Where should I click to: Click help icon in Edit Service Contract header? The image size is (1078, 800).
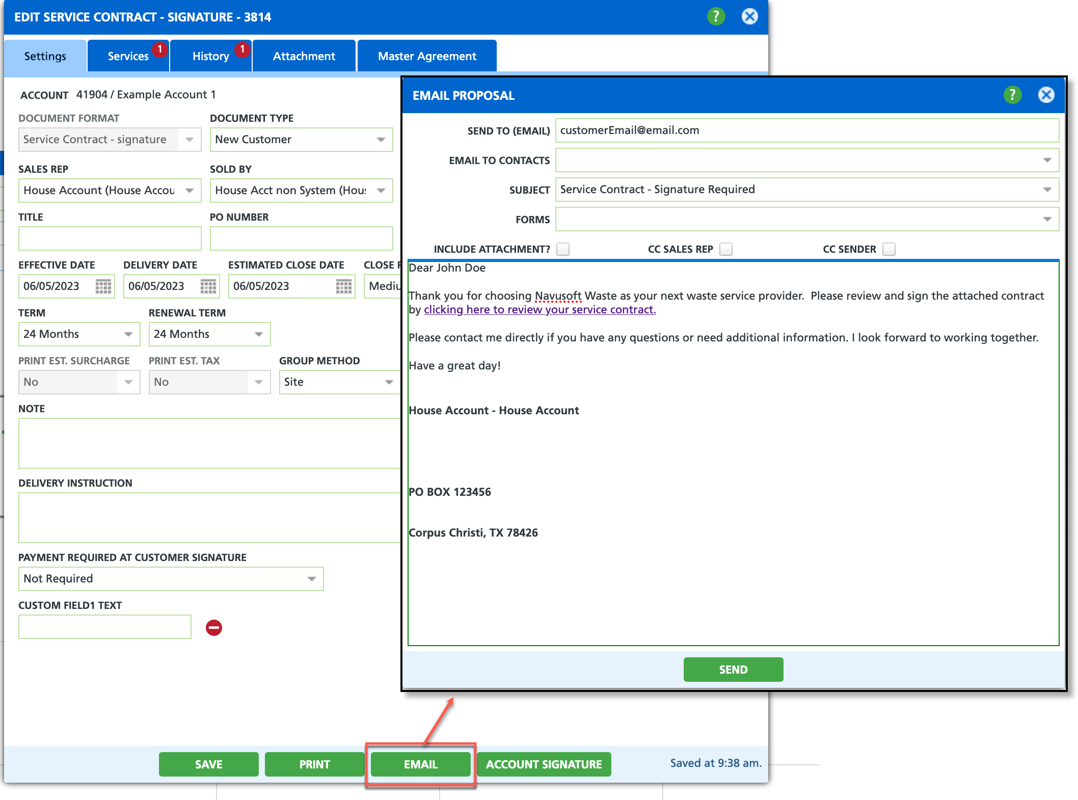click(716, 17)
